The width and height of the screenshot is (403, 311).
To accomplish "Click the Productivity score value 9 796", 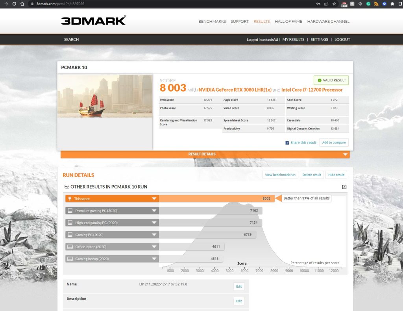I will pos(270,129).
